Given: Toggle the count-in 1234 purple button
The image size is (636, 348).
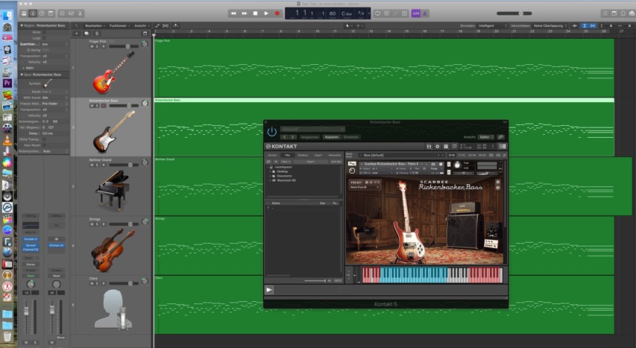Looking at the screenshot, I should point(416,13).
